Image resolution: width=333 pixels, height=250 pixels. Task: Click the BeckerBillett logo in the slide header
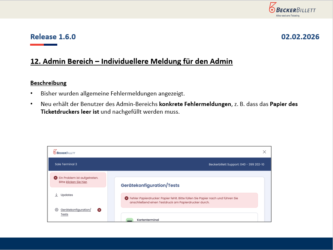pyautogui.click(x=292, y=9)
